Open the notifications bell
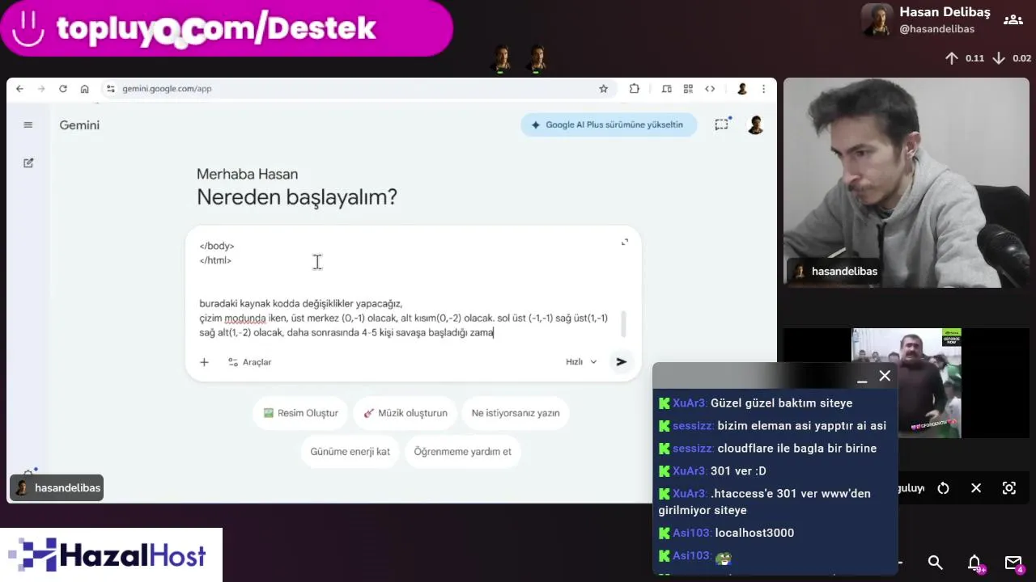1036x582 pixels. click(975, 563)
